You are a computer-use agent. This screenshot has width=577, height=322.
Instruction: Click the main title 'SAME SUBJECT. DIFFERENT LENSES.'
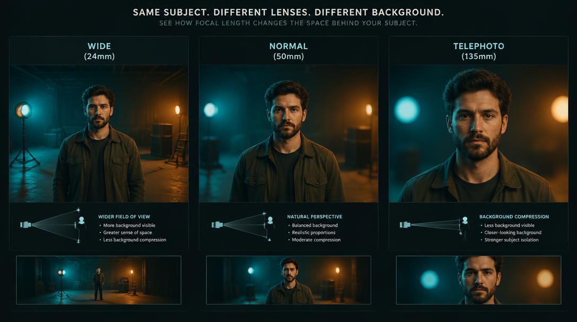pyautogui.click(x=222, y=13)
